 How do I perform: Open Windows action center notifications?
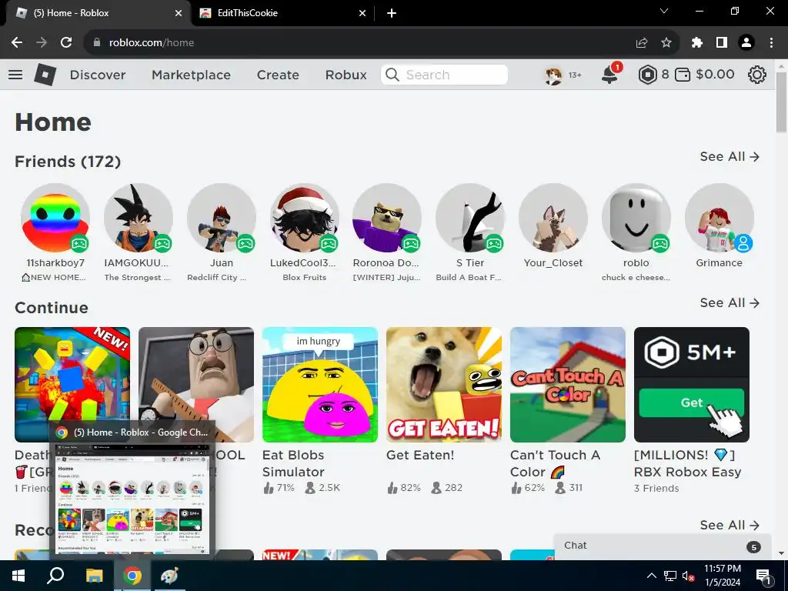coord(764,576)
